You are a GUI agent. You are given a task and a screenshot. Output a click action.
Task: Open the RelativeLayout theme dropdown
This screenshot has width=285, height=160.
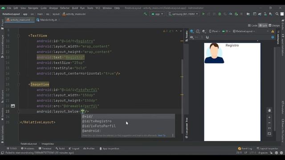244,31
